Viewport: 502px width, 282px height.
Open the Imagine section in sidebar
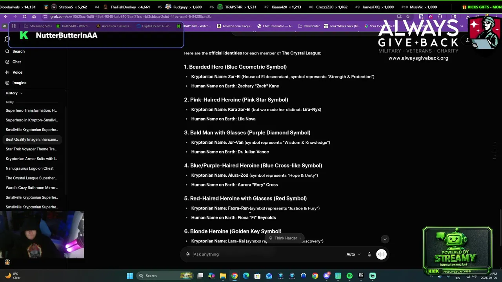(x=16, y=83)
